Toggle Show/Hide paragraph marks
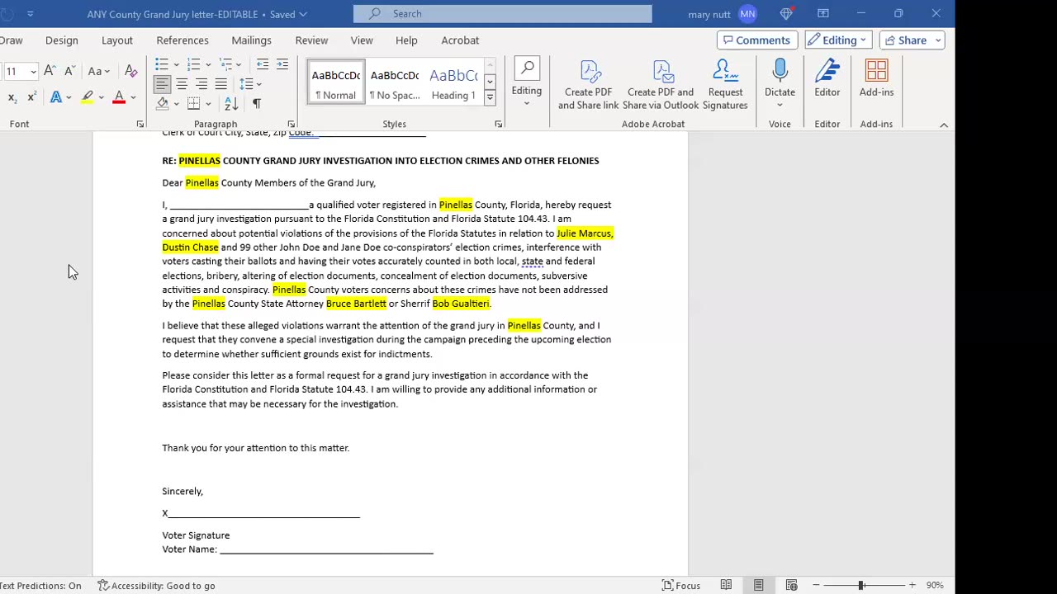1057x594 pixels. (256, 104)
